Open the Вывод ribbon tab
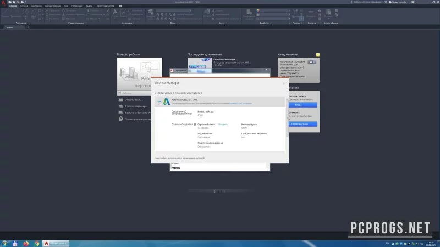Viewport: 440px width, 247px height. pos(89,6)
